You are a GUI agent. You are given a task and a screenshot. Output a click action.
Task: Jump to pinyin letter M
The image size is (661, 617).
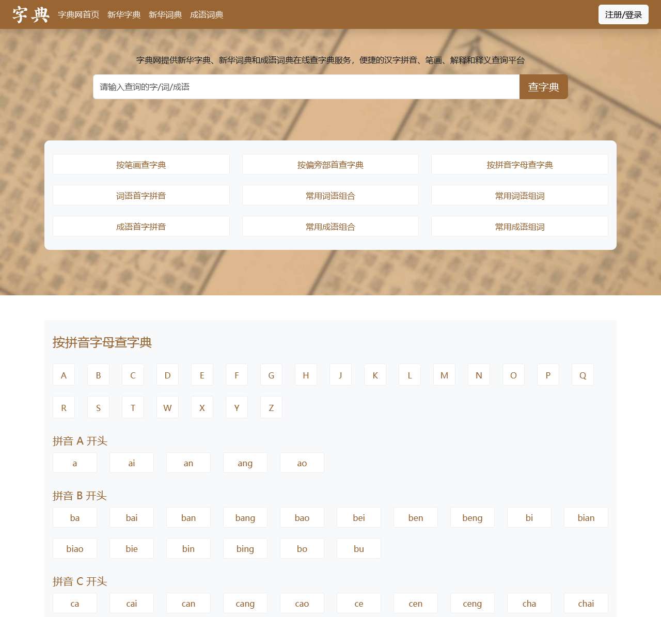(x=444, y=375)
